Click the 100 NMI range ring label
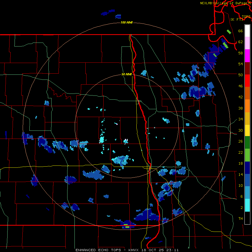Image resolution: width=252 pixels, height=252 pixels. [127, 22]
